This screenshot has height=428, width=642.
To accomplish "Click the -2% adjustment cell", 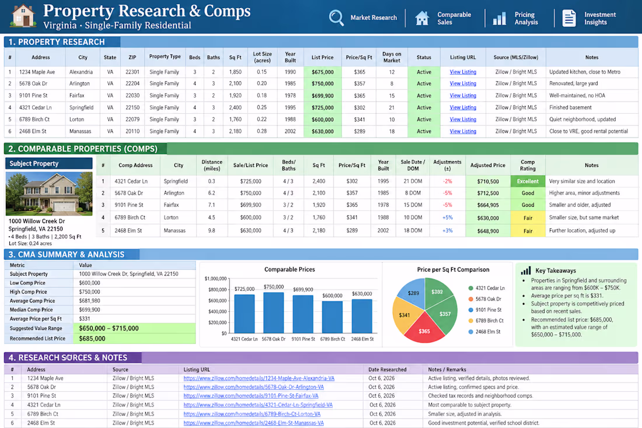I will [447, 181].
